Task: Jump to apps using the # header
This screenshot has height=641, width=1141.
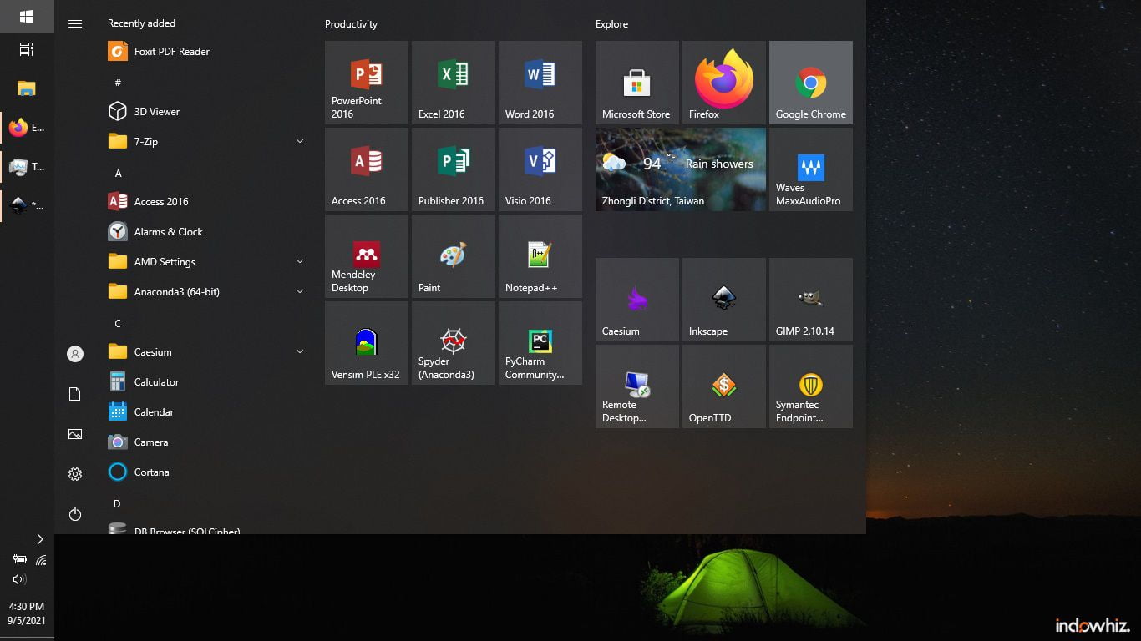Action: click(118, 83)
